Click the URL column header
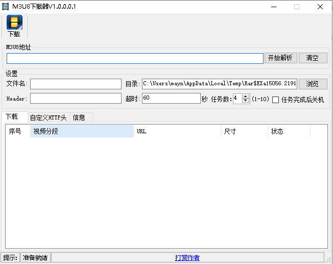 point(177,131)
